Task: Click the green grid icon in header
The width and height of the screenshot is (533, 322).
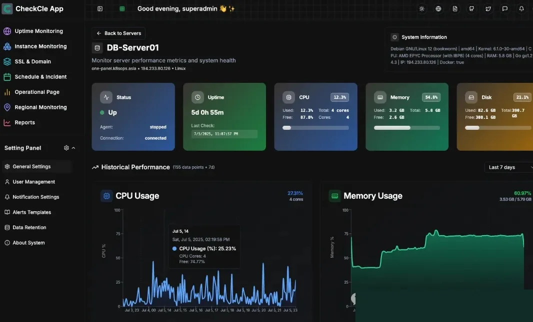Action: [122, 9]
